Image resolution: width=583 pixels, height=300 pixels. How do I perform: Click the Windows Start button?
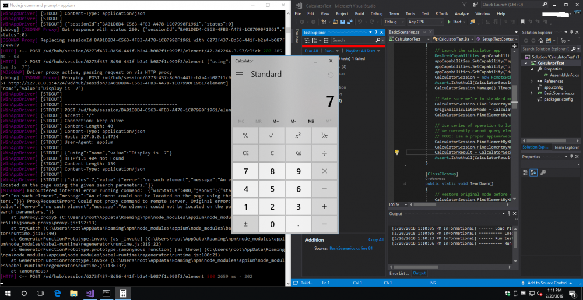pos(8,293)
